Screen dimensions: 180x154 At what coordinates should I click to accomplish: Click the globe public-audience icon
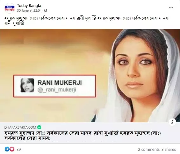[46, 10]
